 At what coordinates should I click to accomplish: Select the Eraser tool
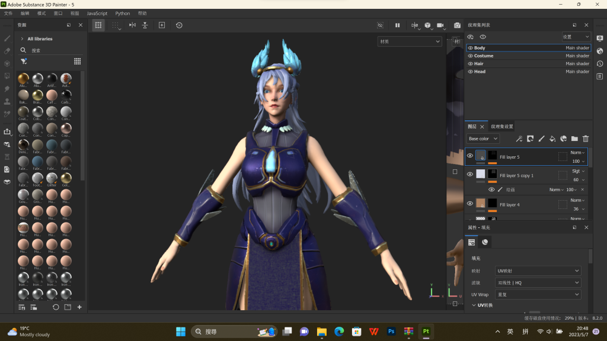coord(7,51)
